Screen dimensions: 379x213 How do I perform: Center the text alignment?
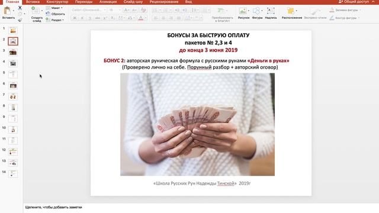coord(163,18)
